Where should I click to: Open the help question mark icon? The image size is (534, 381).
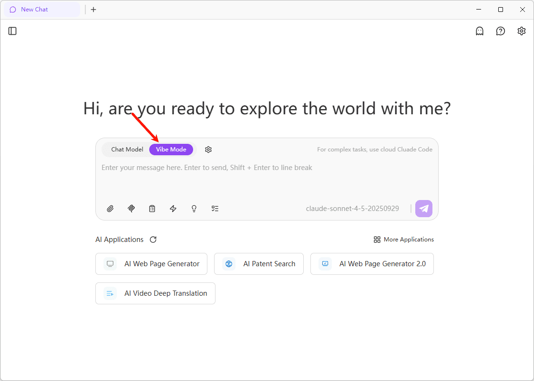tap(501, 31)
